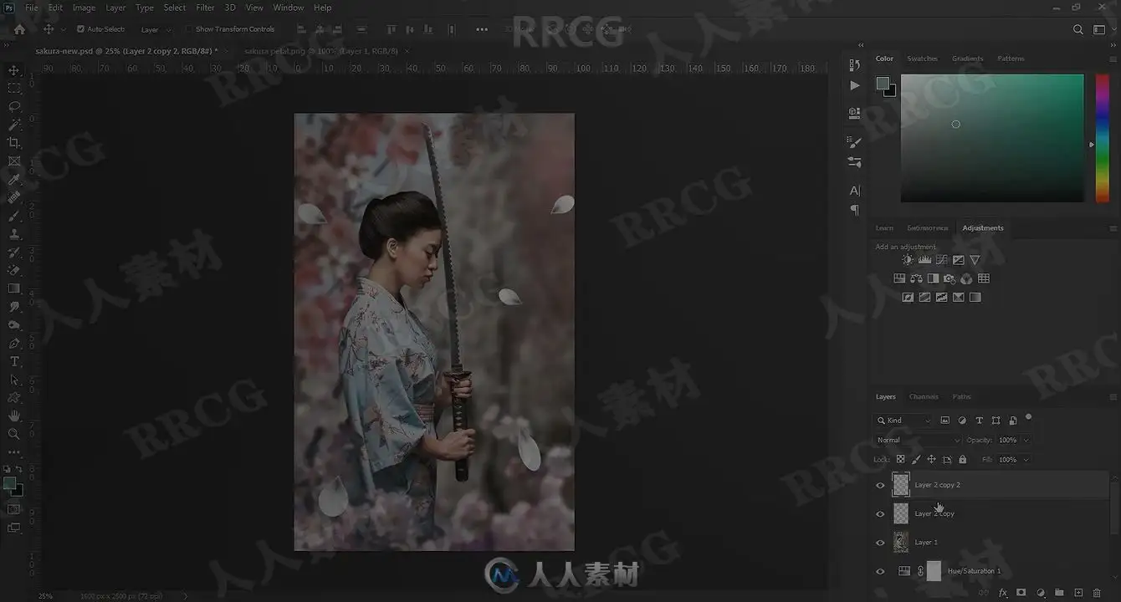The image size is (1121, 602).
Task: Select the Crop tool
Action: click(x=14, y=143)
